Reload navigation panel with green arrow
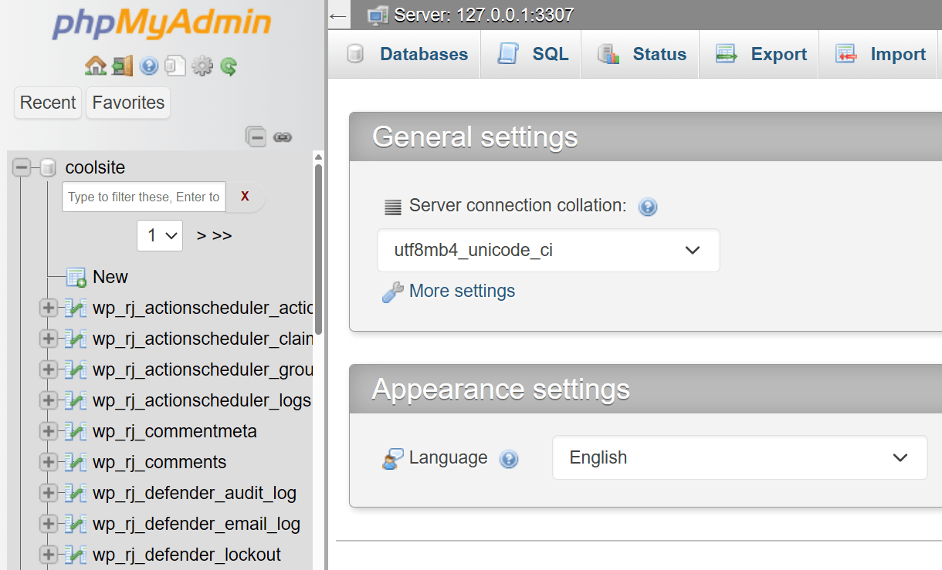This screenshot has width=942, height=570. [229, 66]
